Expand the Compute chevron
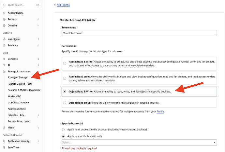The image size is (225, 152). pos(38,59)
